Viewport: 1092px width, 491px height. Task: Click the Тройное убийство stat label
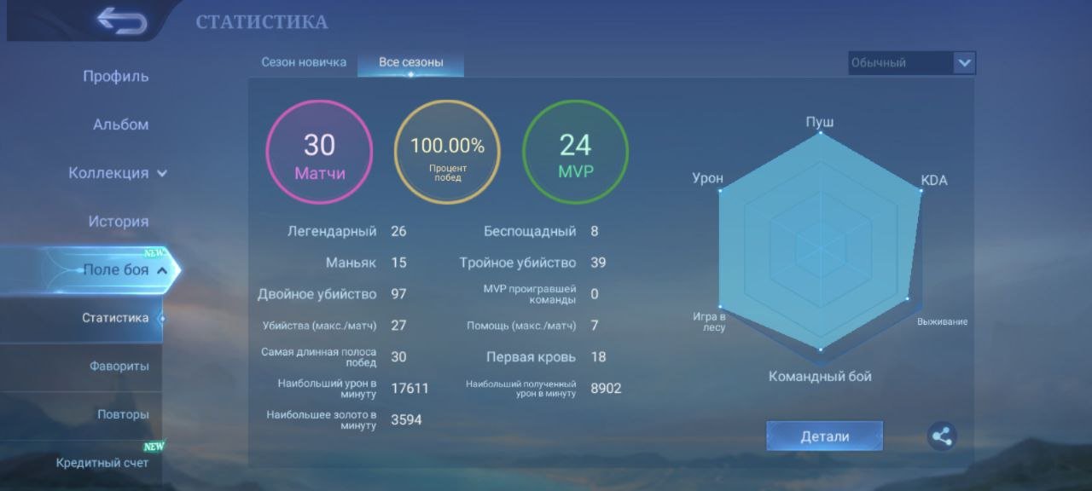518,263
